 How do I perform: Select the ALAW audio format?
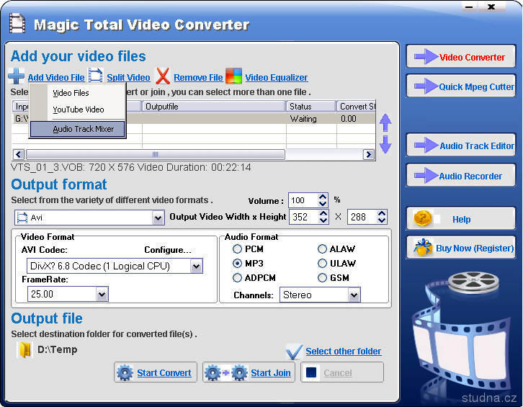[x=322, y=249]
